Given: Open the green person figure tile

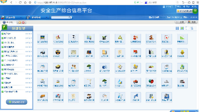Looking at the screenshot, I should (x=182, y=68).
